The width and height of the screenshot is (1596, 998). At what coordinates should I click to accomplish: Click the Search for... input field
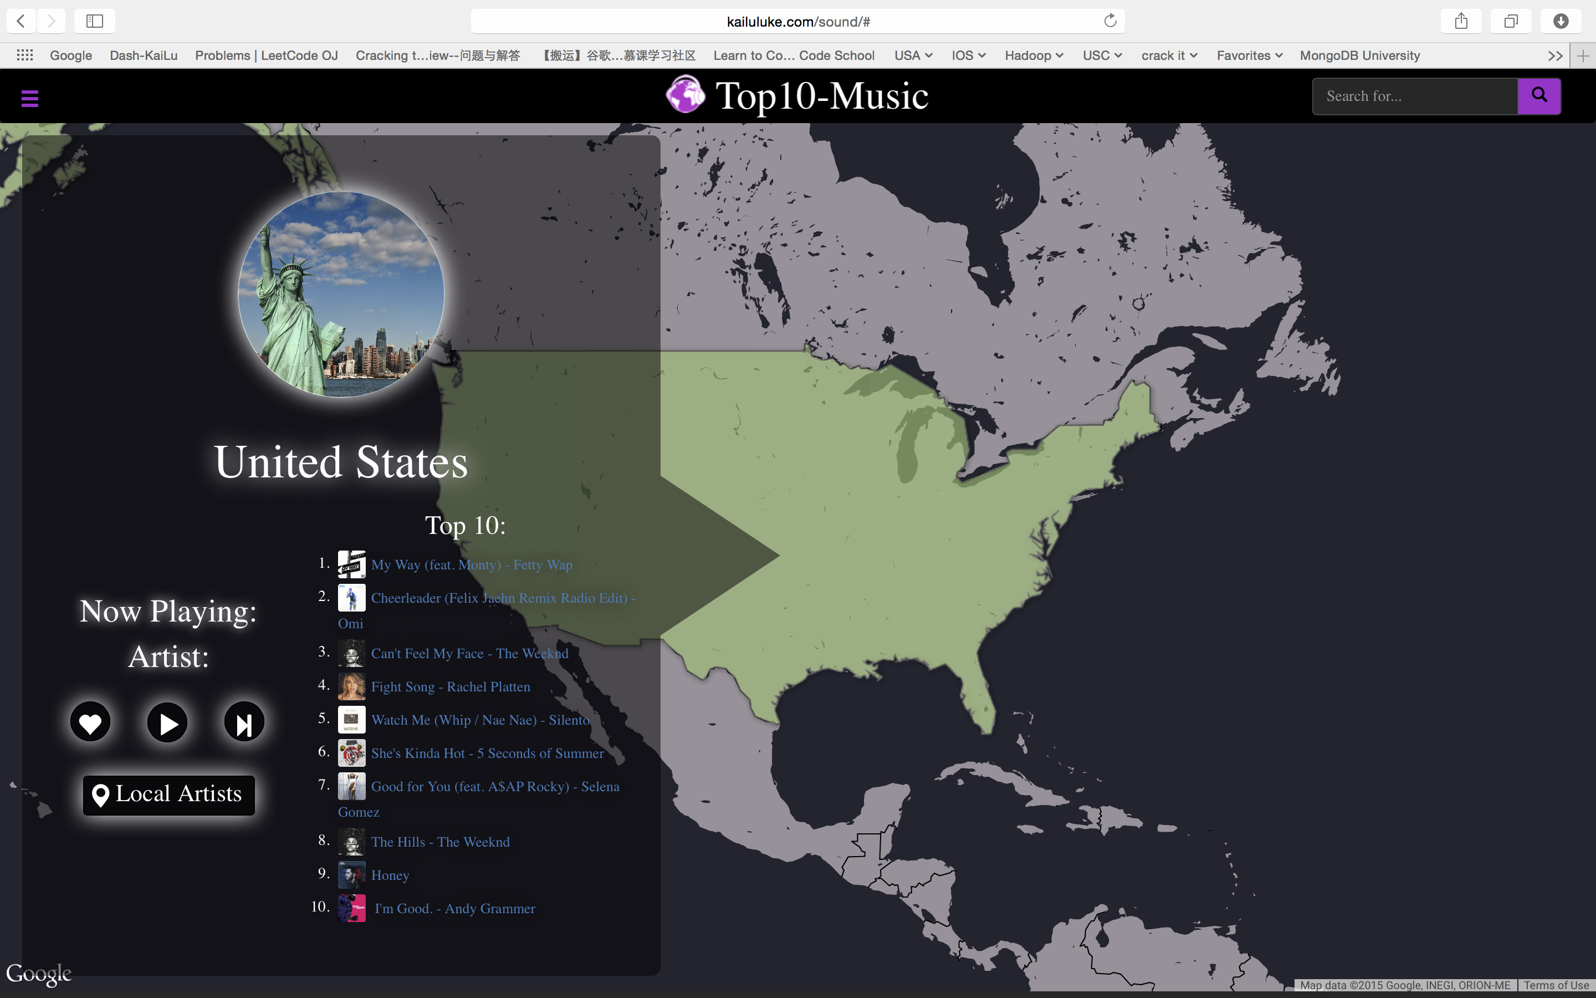point(1415,96)
